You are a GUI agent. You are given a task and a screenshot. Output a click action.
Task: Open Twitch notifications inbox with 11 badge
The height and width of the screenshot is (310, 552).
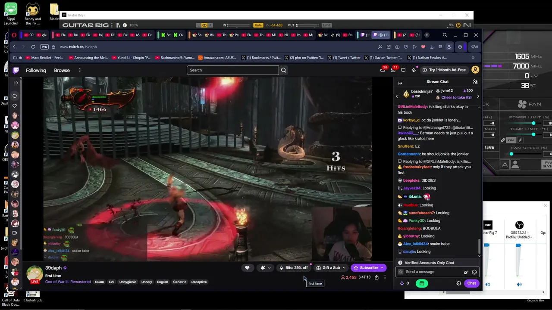tap(393, 70)
